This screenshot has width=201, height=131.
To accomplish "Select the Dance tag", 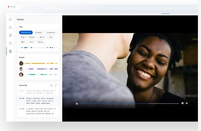I will pyautogui.click(x=41, y=42).
